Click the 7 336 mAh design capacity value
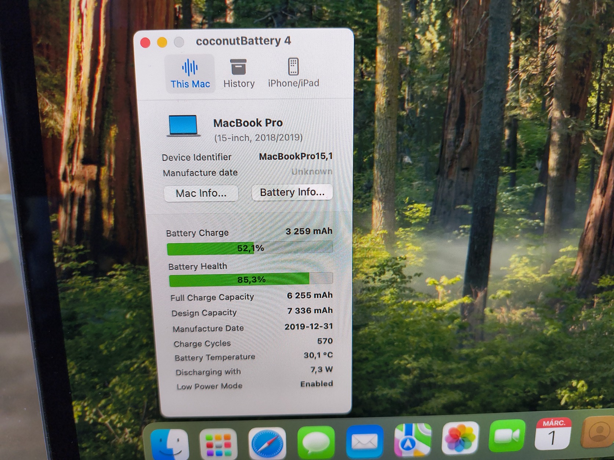Viewport: 614px width, 460px height. (x=310, y=311)
